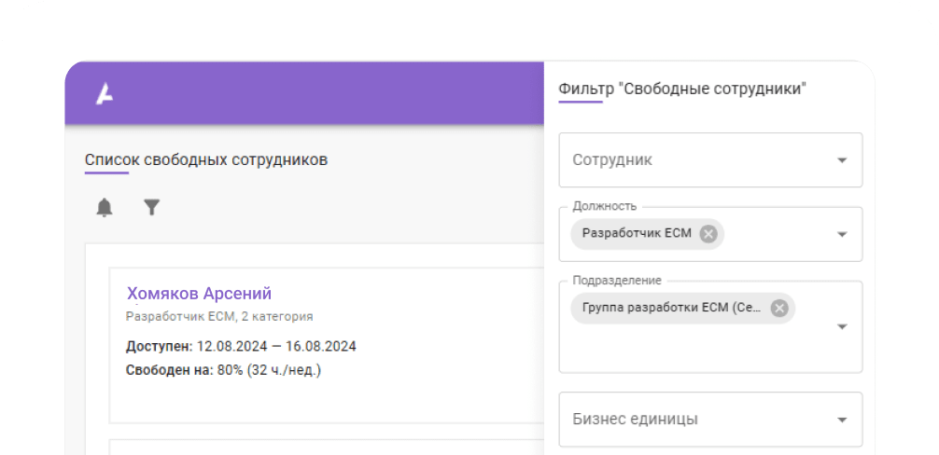Select the Группа разработки ECM chip label
Viewport: 939px width, 455px height.
coord(672,308)
